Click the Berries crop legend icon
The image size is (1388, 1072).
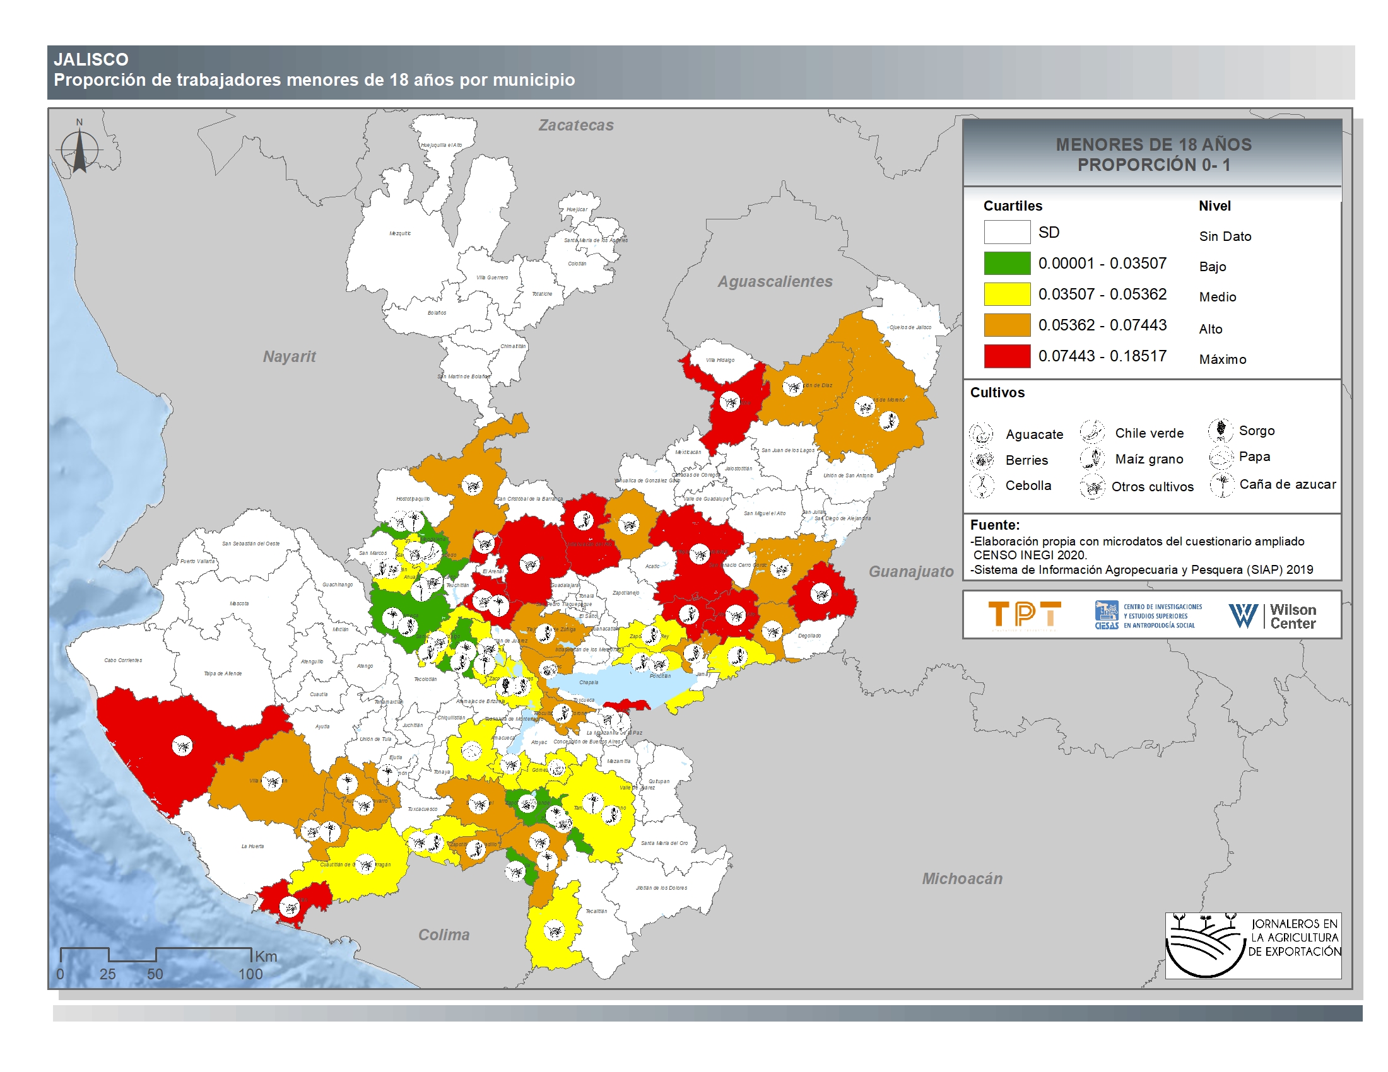[x=982, y=459]
